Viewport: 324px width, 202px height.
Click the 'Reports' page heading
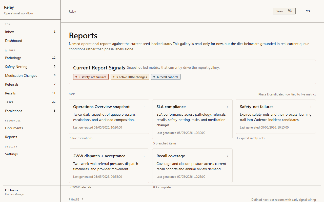pos(83,36)
